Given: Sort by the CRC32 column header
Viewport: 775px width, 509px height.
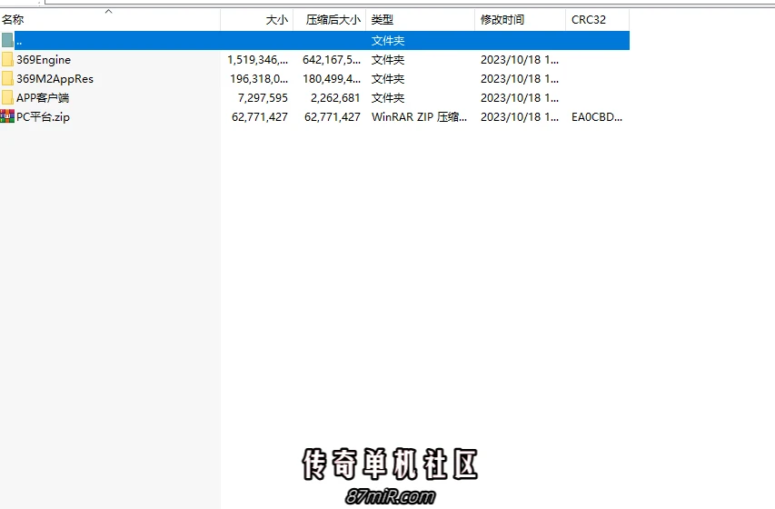Looking at the screenshot, I should pos(598,19).
